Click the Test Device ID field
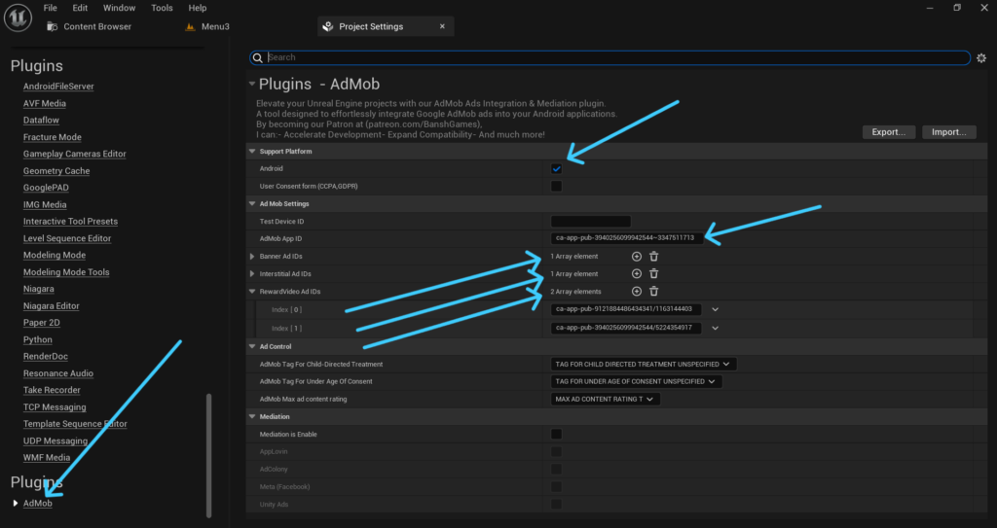The height and width of the screenshot is (528, 997). pyautogui.click(x=591, y=221)
